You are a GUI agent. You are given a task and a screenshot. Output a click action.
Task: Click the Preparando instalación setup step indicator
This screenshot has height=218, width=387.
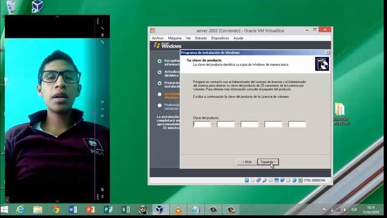click(x=160, y=84)
